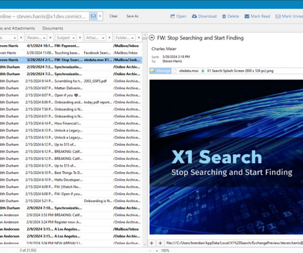303x253 pixels.
Task: Select the 'Matter: Deliverin...' email row
Action: tap(71, 88)
